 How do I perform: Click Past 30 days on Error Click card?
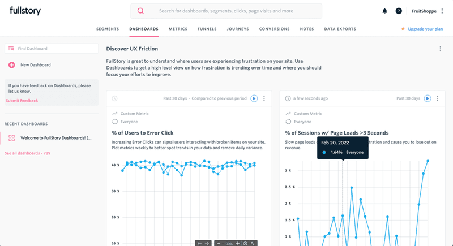click(175, 98)
